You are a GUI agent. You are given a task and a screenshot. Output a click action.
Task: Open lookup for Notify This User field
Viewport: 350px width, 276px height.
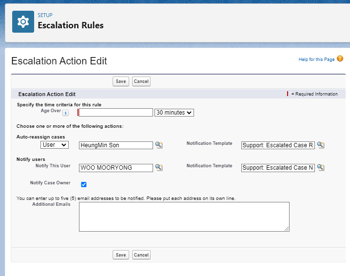click(158, 168)
